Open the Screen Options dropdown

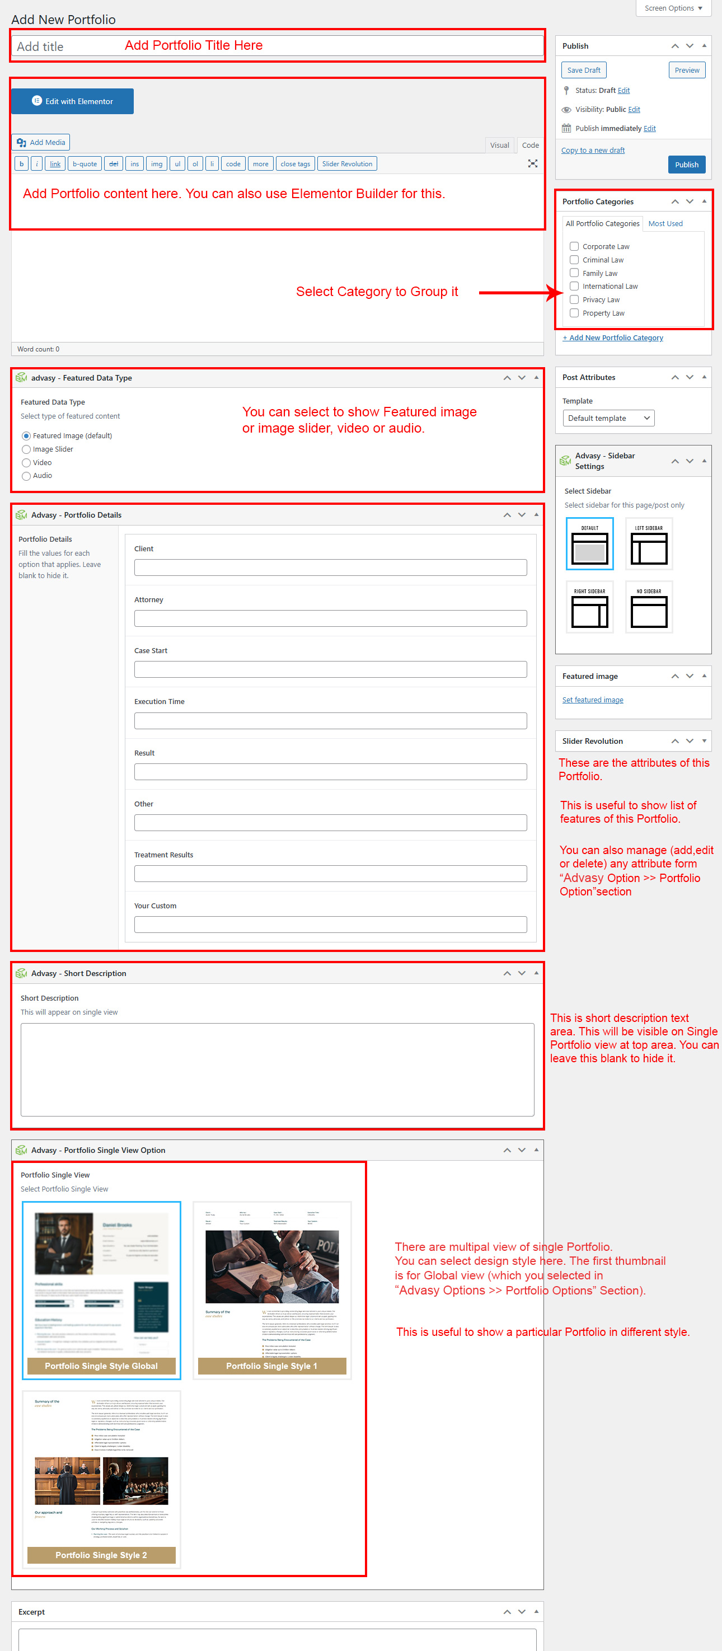pos(673,8)
